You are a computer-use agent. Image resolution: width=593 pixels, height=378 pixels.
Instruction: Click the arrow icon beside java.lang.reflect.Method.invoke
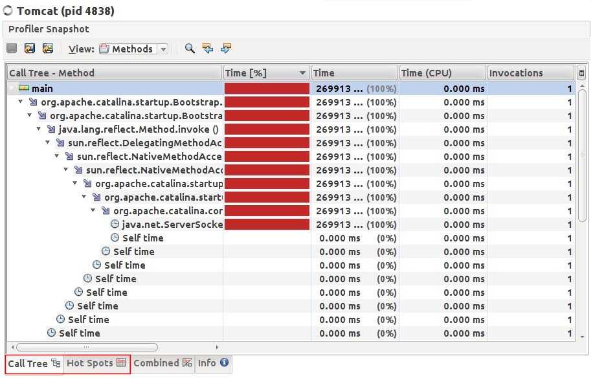pyautogui.click(x=51, y=129)
